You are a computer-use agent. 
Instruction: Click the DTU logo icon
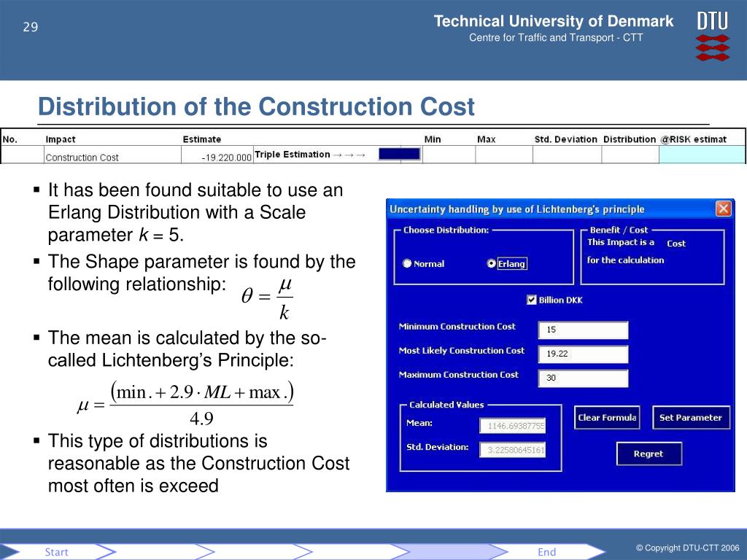713,36
